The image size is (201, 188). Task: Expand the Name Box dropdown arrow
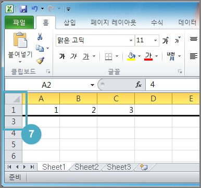92,85
